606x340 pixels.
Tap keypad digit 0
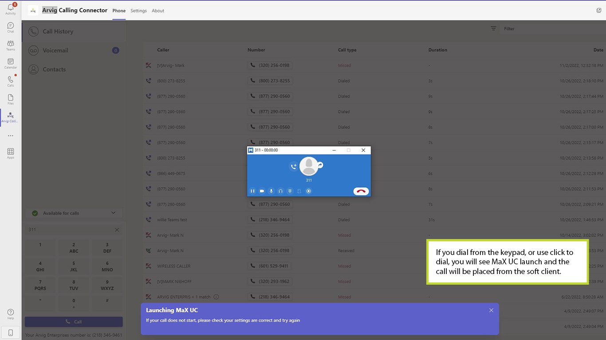tap(74, 303)
